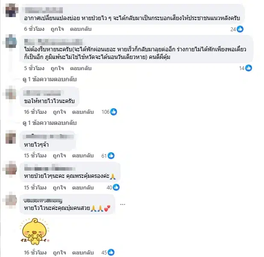This screenshot has width=264, height=257.
Task: Like the comment posted 6 ชั่วโมง ago
Action: click(57, 29)
